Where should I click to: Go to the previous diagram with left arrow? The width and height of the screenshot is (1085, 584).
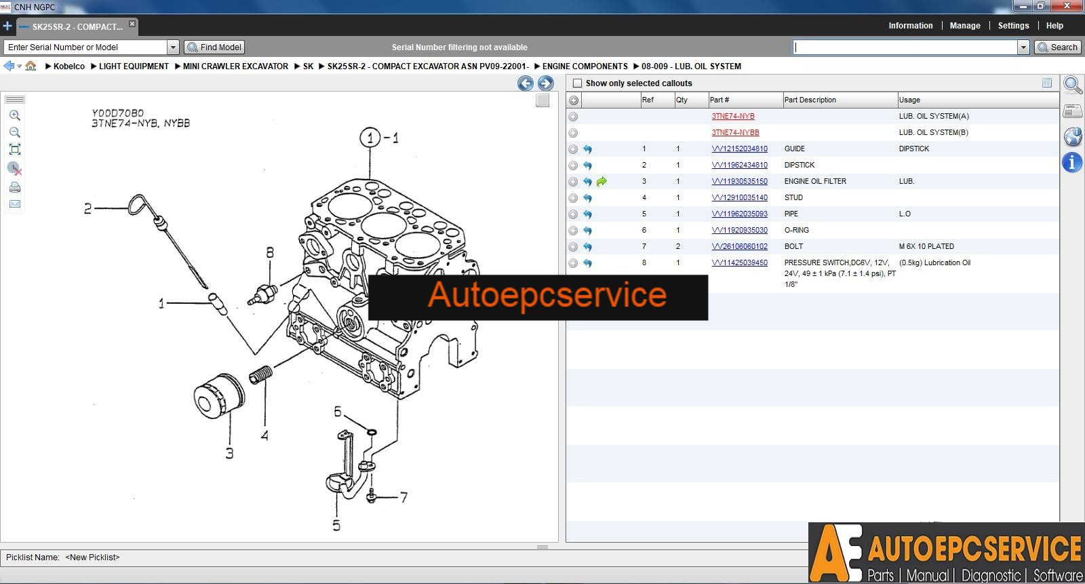click(x=525, y=83)
